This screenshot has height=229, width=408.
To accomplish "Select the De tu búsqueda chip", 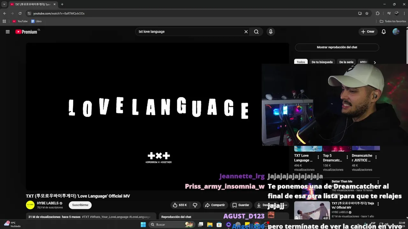I will (x=322, y=62).
